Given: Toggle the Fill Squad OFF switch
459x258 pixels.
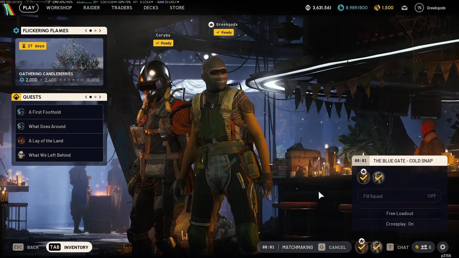Looking at the screenshot, I should click(x=400, y=196).
